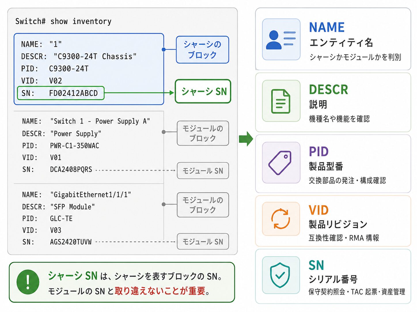Viewport: 417px width, 312px height.
Task: Click モジュール SN label beside DCA2408PQRS
Action: 203,171
